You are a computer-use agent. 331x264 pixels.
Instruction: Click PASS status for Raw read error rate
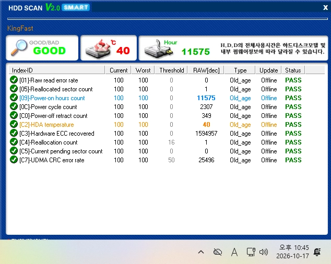coord(293,80)
